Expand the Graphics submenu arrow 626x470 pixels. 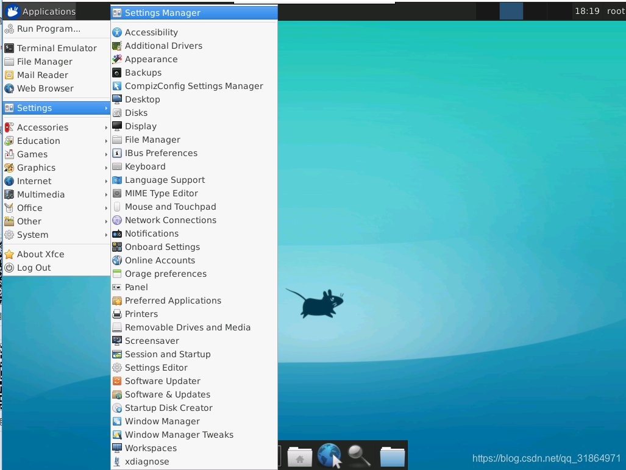pos(106,168)
